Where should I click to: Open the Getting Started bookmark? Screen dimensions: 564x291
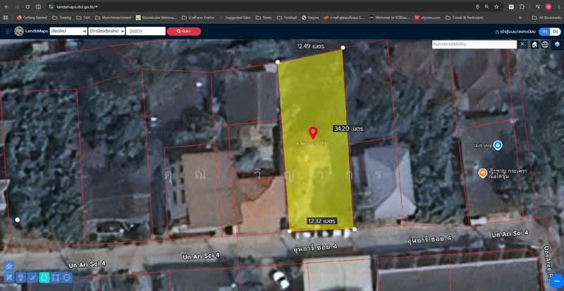32,18
